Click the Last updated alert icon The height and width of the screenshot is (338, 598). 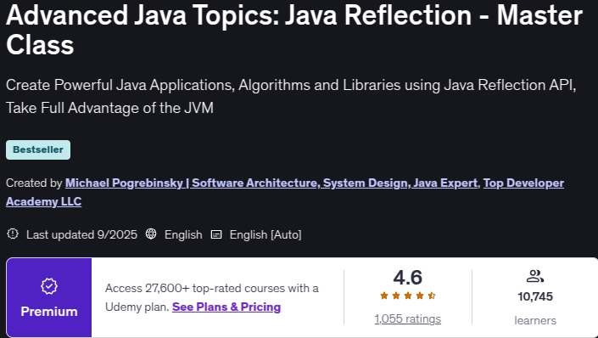pyautogui.click(x=13, y=234)
